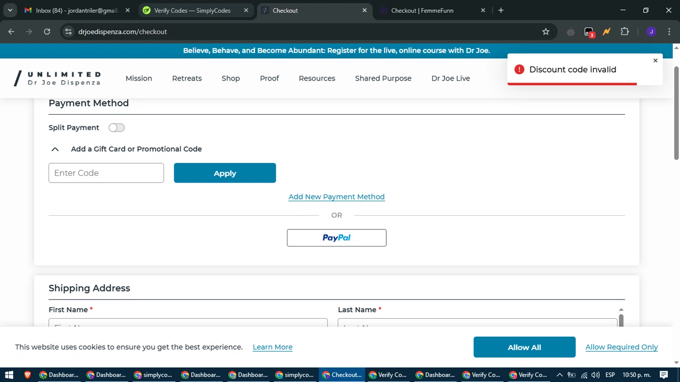Close the Gmail Inbox tab

tap(128, 10)
